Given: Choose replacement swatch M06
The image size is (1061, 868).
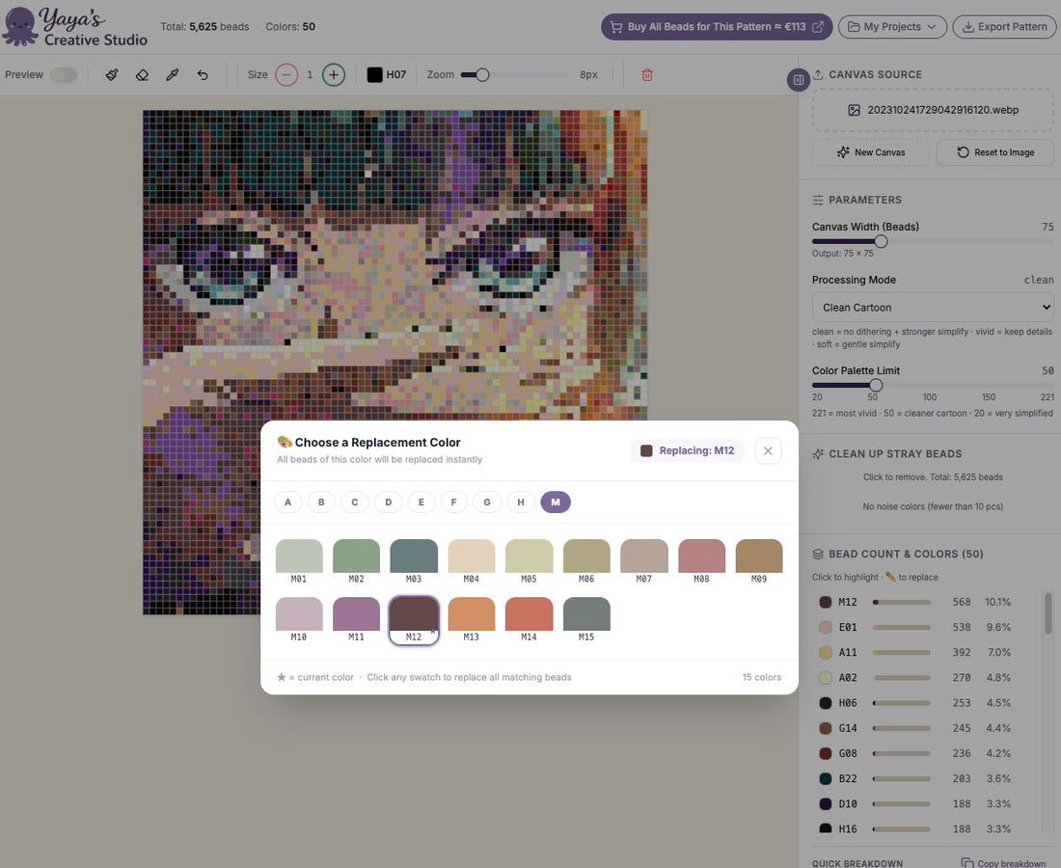Looking at the screenshot, I should coord(586,561).
